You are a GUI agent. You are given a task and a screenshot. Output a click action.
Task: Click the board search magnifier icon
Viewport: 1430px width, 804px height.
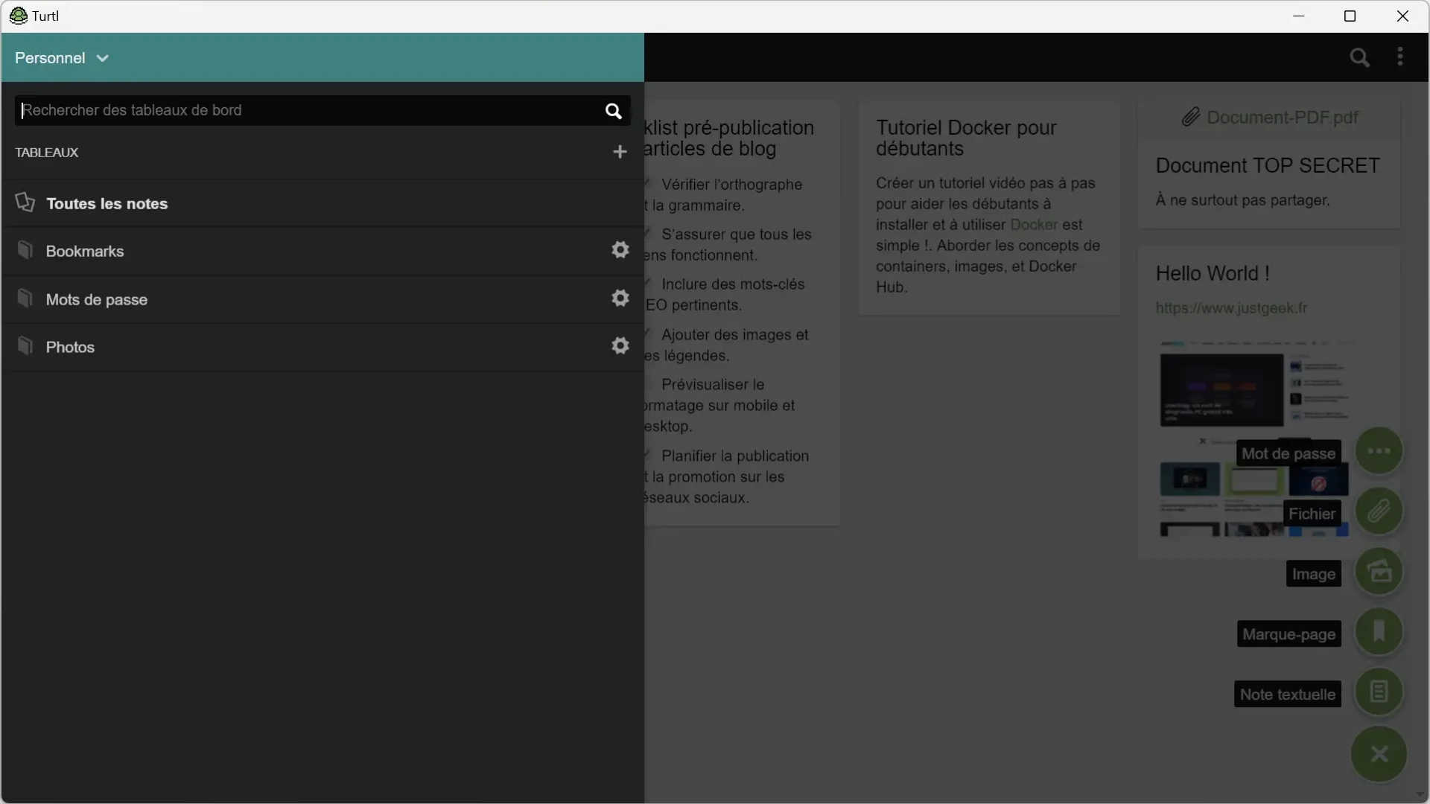pos(613,111)
